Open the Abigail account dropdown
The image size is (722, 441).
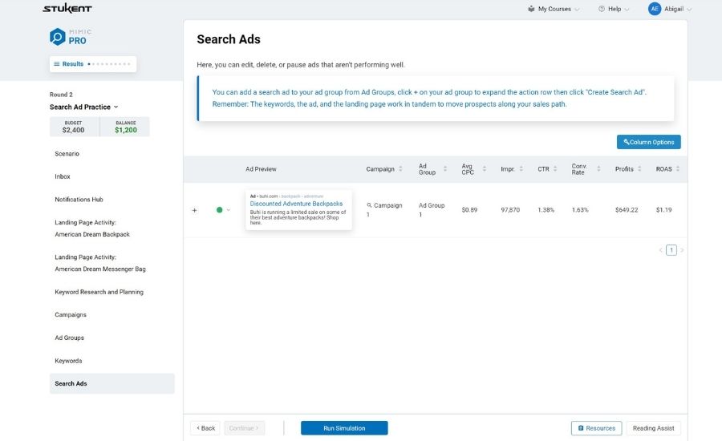[678, 9]
